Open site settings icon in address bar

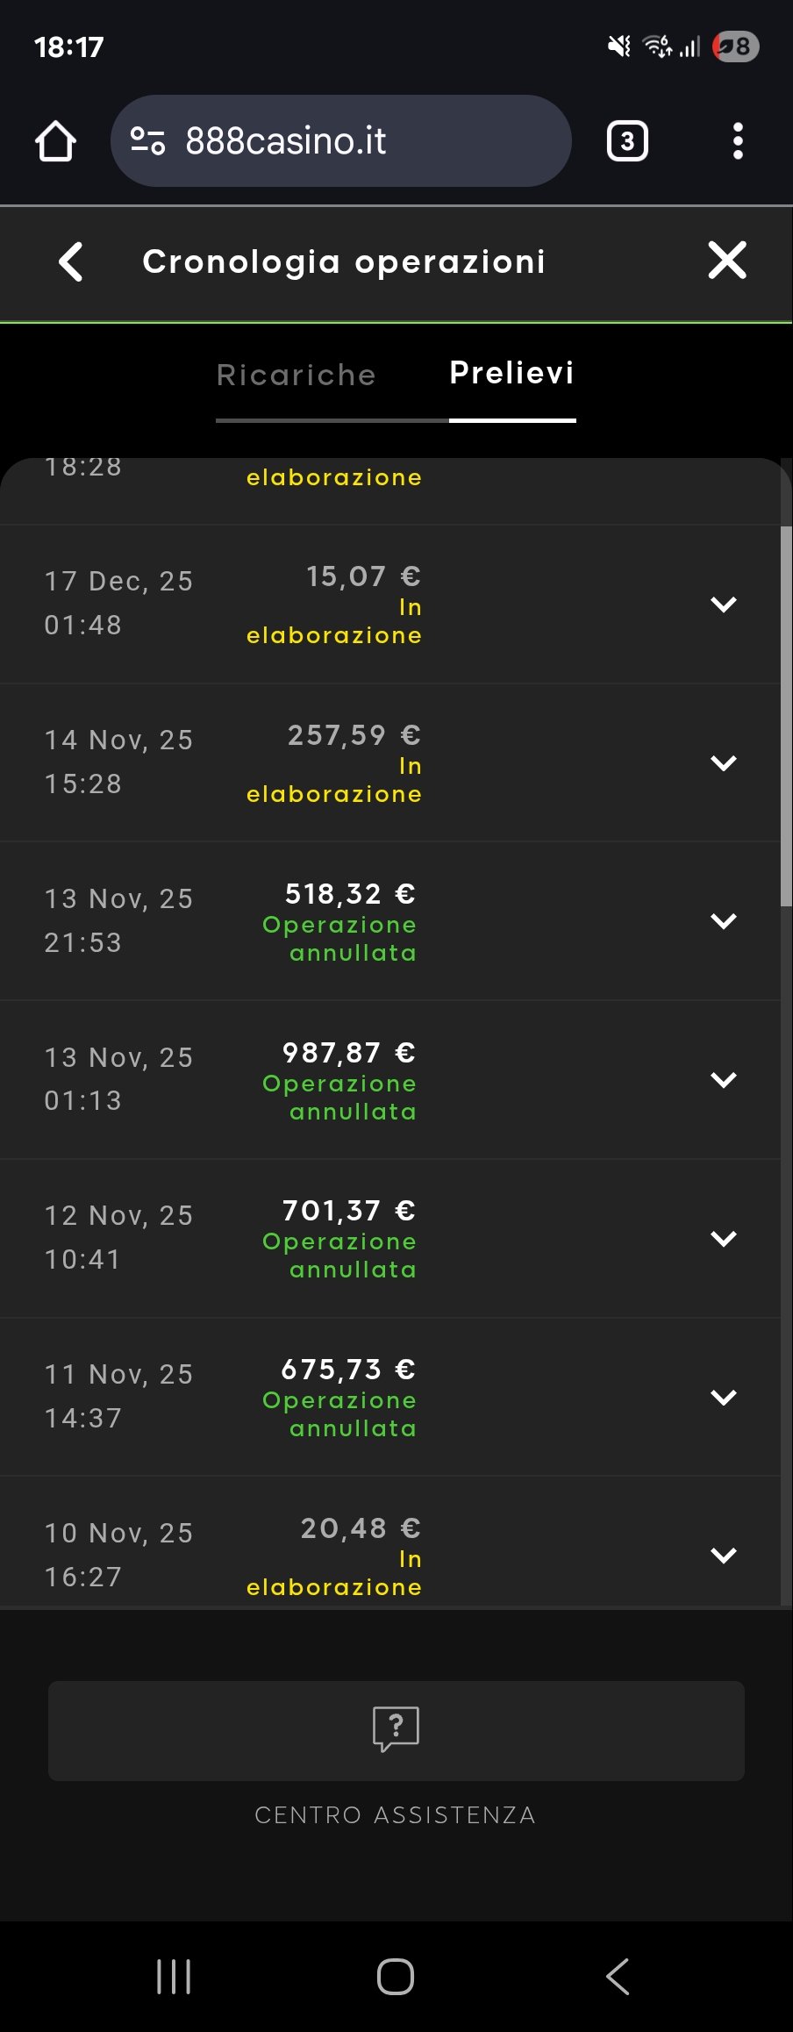click(147, 141)
